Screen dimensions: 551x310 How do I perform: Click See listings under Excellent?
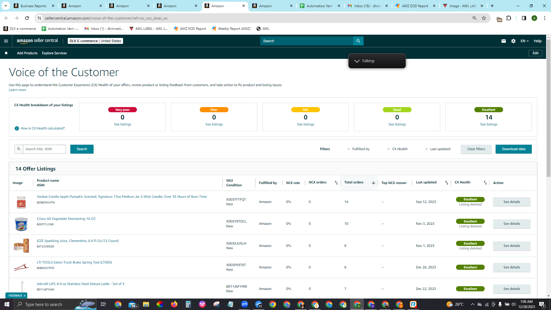click(489, 124)
